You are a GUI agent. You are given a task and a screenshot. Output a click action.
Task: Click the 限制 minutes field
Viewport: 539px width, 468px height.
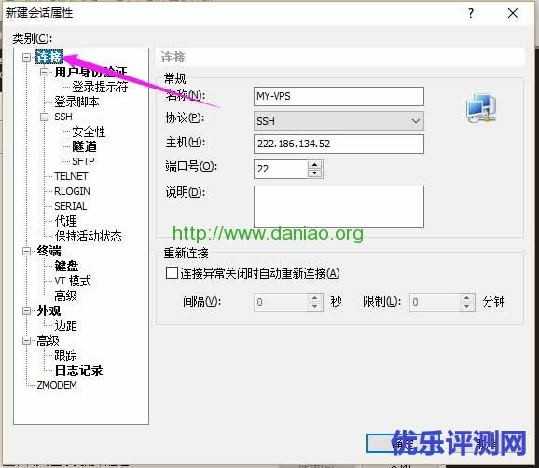435,302
